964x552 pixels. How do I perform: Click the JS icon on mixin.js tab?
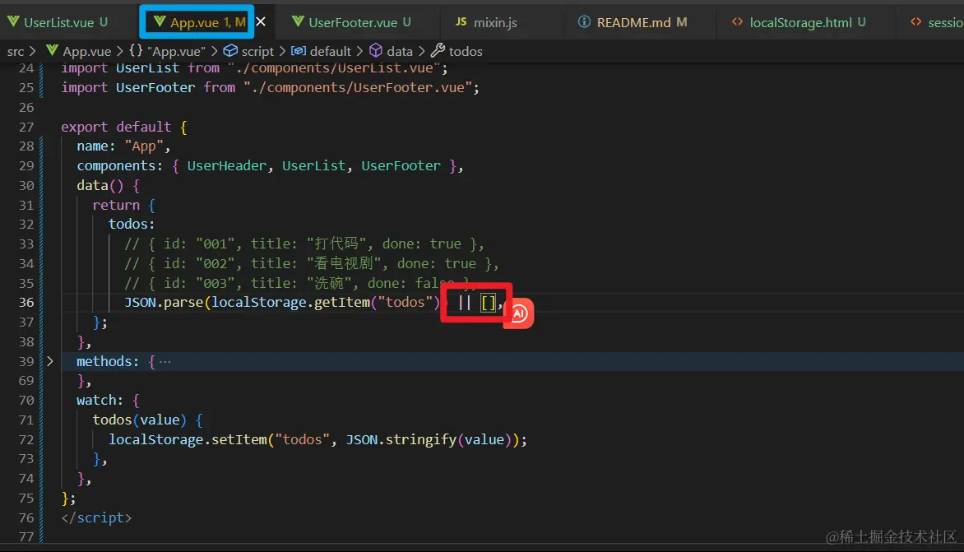point(461,22)
